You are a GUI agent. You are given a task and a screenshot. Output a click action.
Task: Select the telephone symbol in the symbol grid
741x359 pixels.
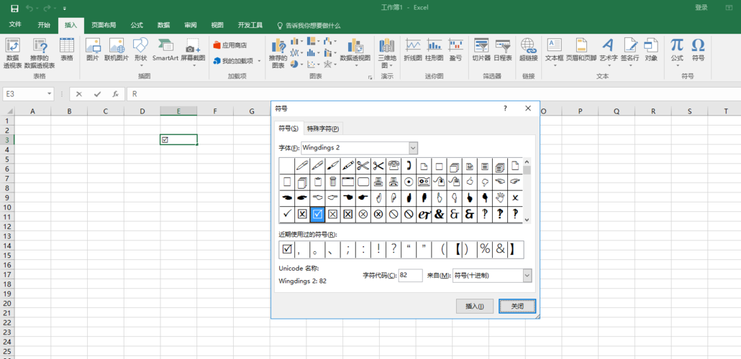coord(394,166)
